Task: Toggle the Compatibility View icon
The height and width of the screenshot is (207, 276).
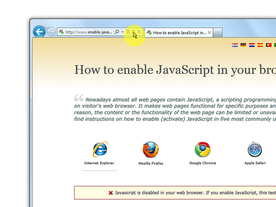Action: click(x=128, y=32)
